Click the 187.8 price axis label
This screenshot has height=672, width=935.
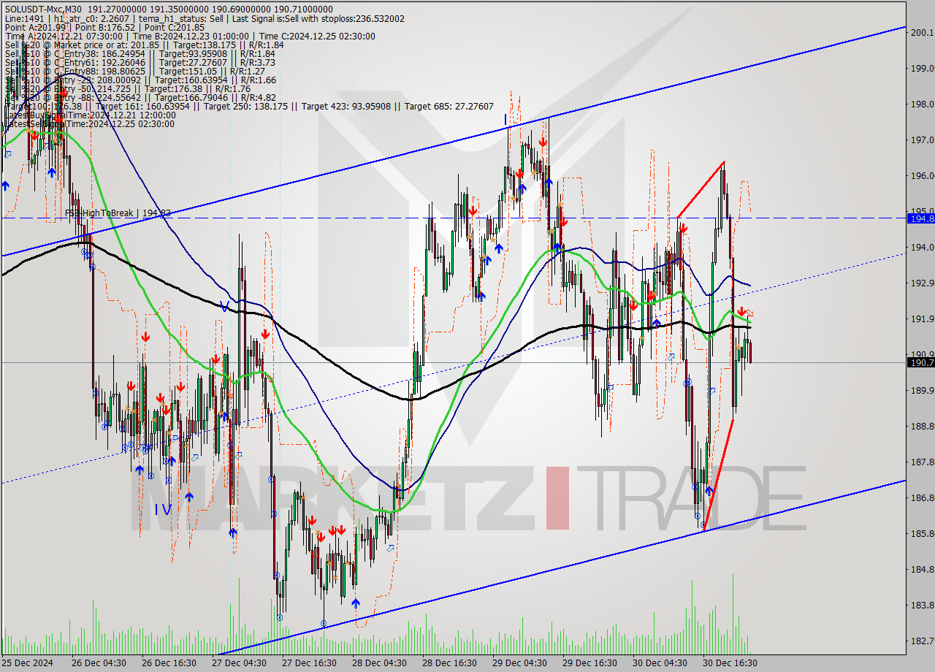(x=922, y=462)
